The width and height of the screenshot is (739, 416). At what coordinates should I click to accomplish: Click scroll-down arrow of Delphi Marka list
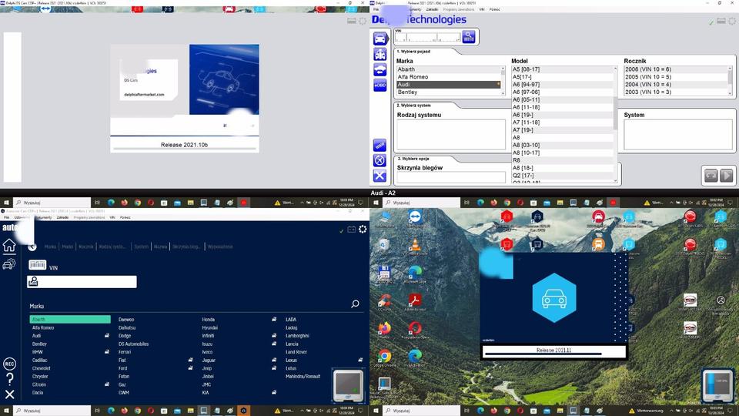(x=503, y=93)
